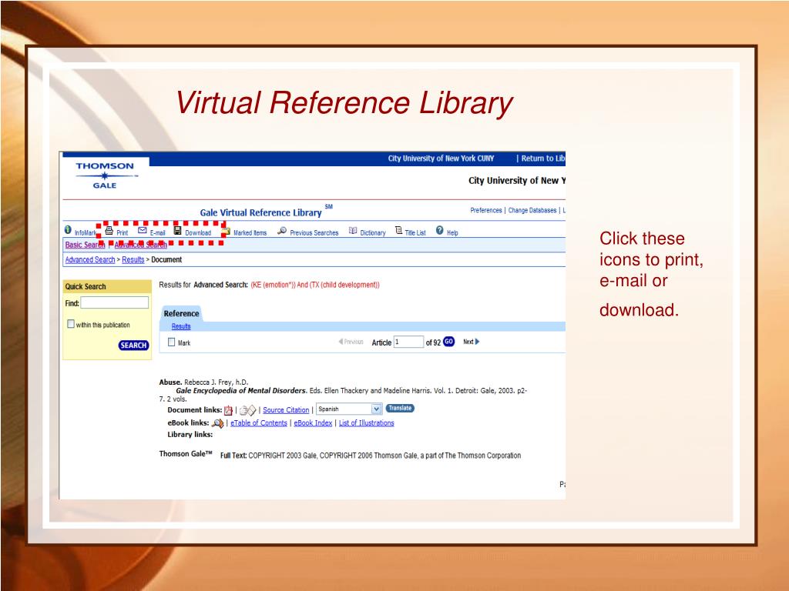The width and height of the screenshot is (789, 591).
Task: Click the Quick Search Find input field
Action: 115,302
